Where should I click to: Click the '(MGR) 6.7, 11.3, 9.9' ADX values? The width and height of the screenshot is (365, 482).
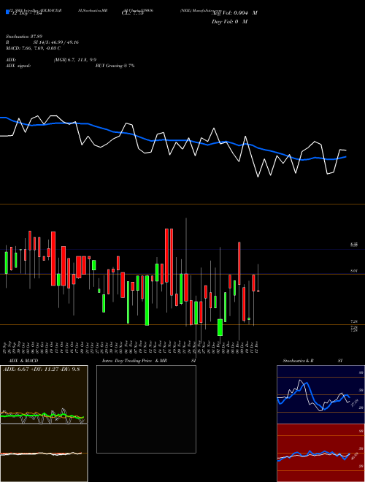pyautogui.click(x=75, y=60)
